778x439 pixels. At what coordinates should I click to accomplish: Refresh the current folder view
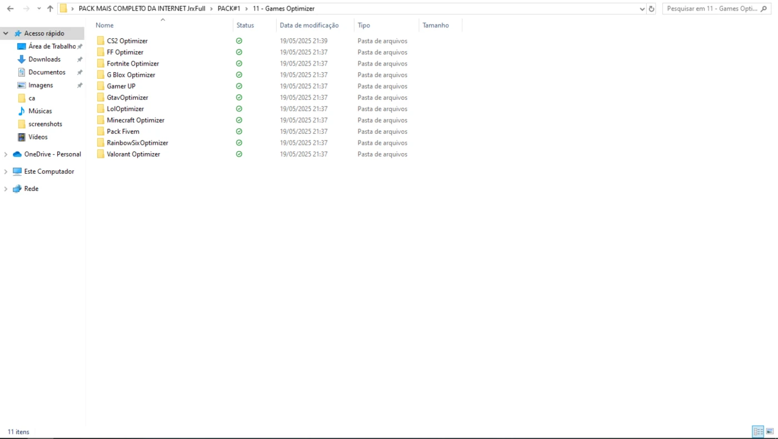(x=651, y=8)
